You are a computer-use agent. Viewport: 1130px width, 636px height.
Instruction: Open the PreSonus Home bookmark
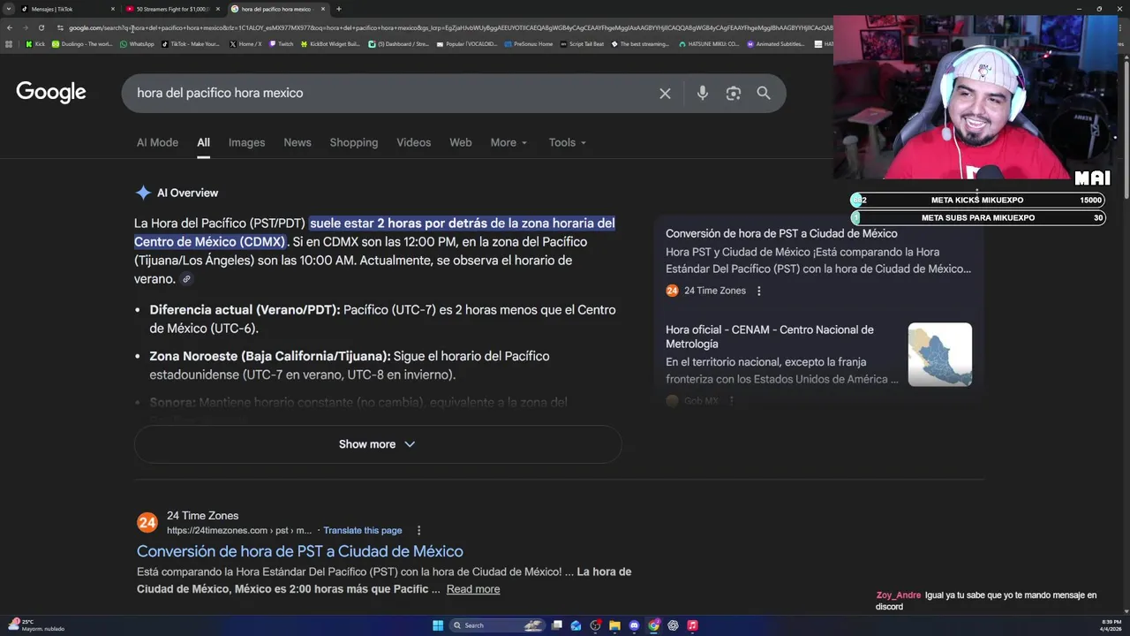[530, 43]
